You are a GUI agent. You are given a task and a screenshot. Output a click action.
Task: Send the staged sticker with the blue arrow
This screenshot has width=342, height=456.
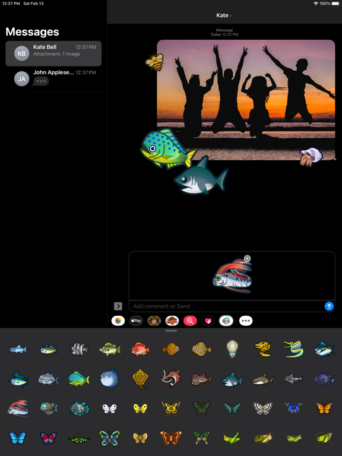pyautogui.click(x=329, y=306)
